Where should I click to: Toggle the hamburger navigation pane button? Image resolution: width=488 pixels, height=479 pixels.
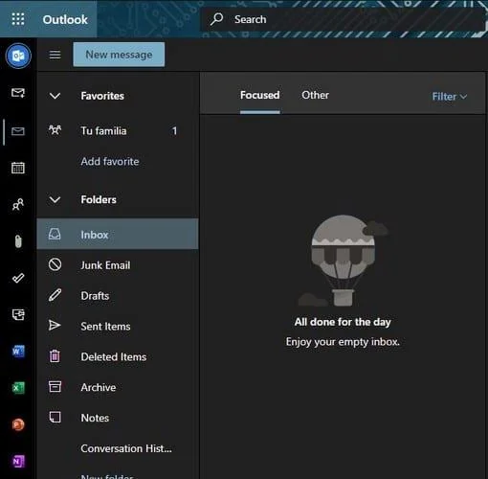pyautogui.click(x=55, y=55)
